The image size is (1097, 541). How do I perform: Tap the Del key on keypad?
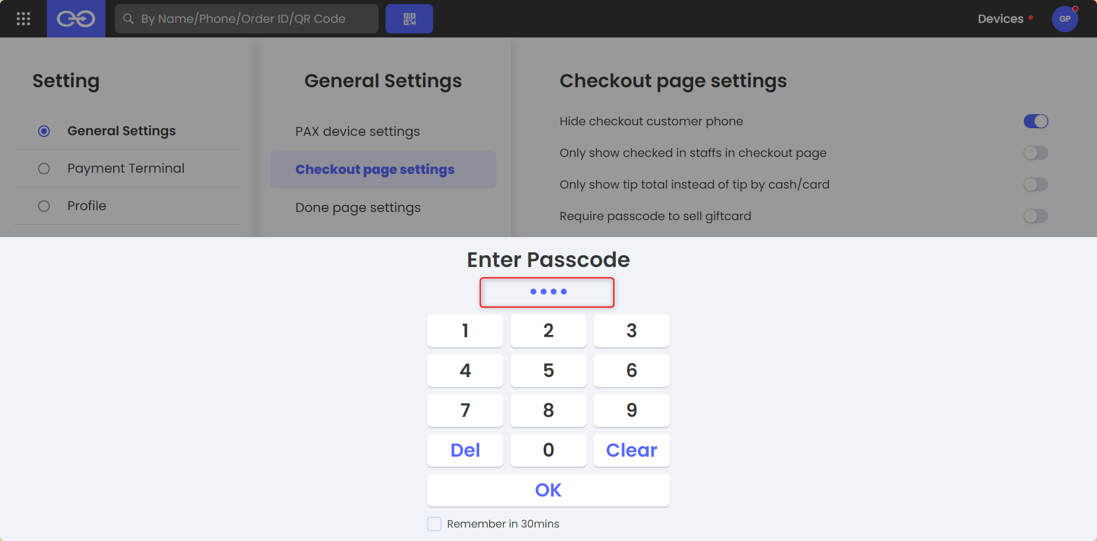coord(465,450)
